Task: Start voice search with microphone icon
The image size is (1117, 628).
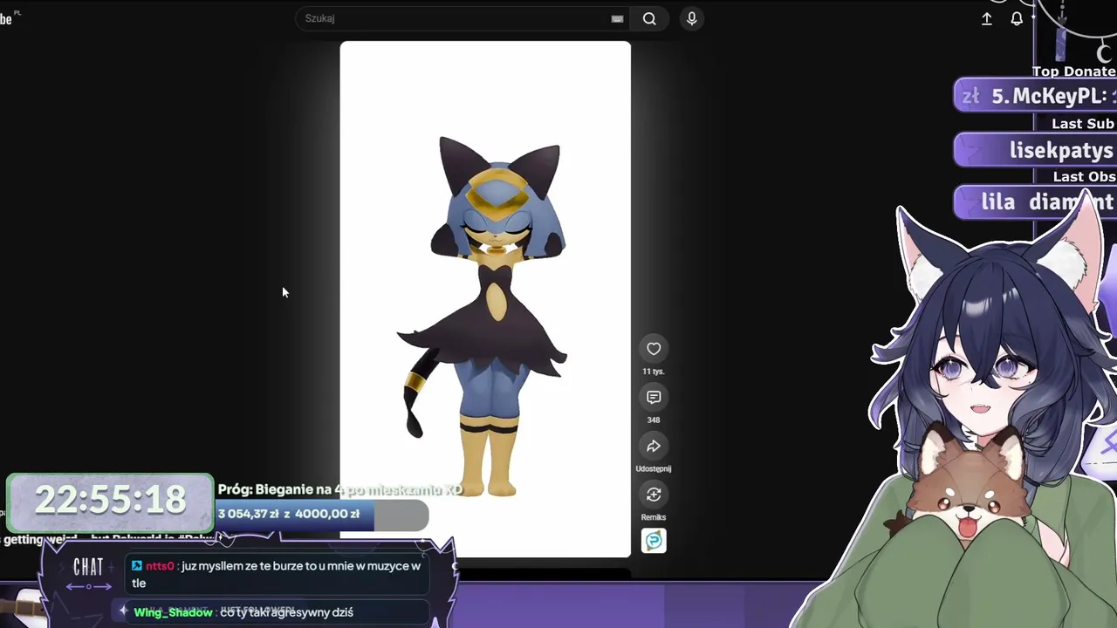Action: tap(691, 18)
